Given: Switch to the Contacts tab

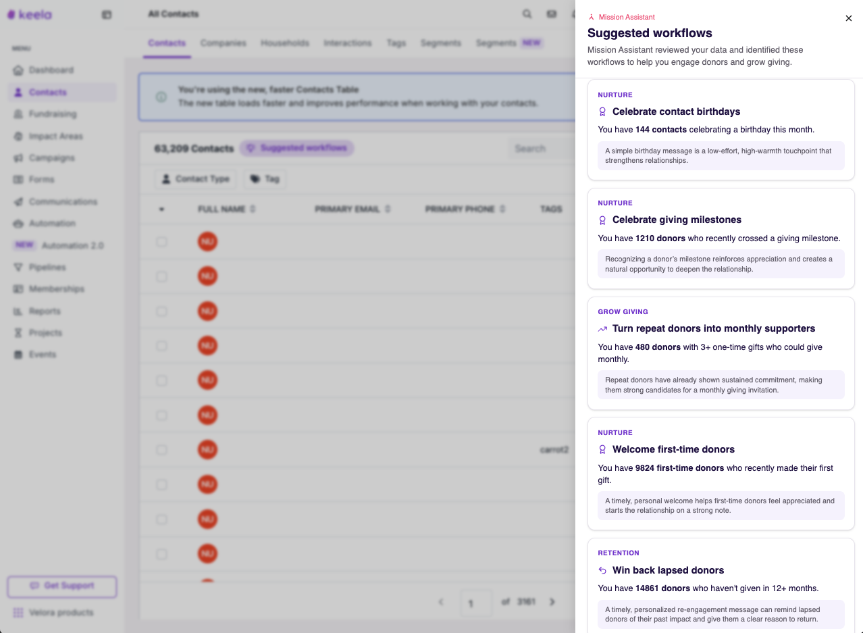Looking at the screenshot, I should point(167,43).
